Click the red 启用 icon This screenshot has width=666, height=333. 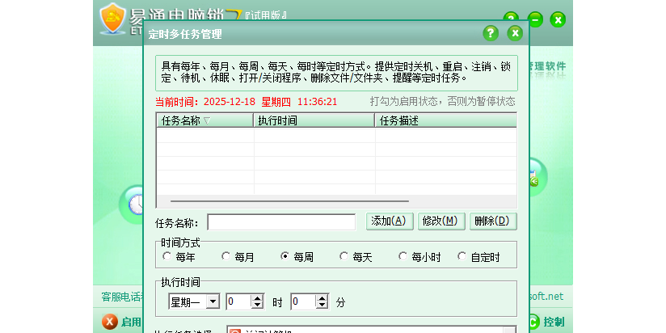coord(110,322)
